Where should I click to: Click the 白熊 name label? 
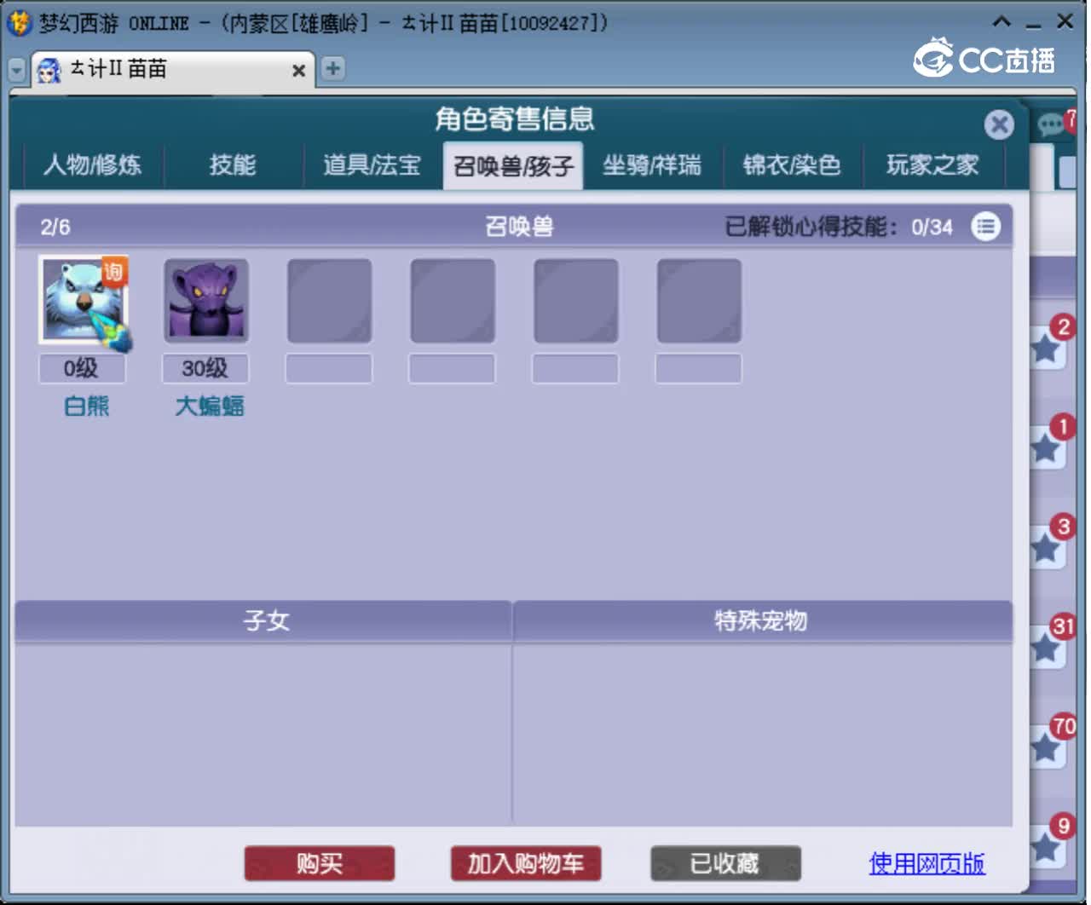coord(87,406)
